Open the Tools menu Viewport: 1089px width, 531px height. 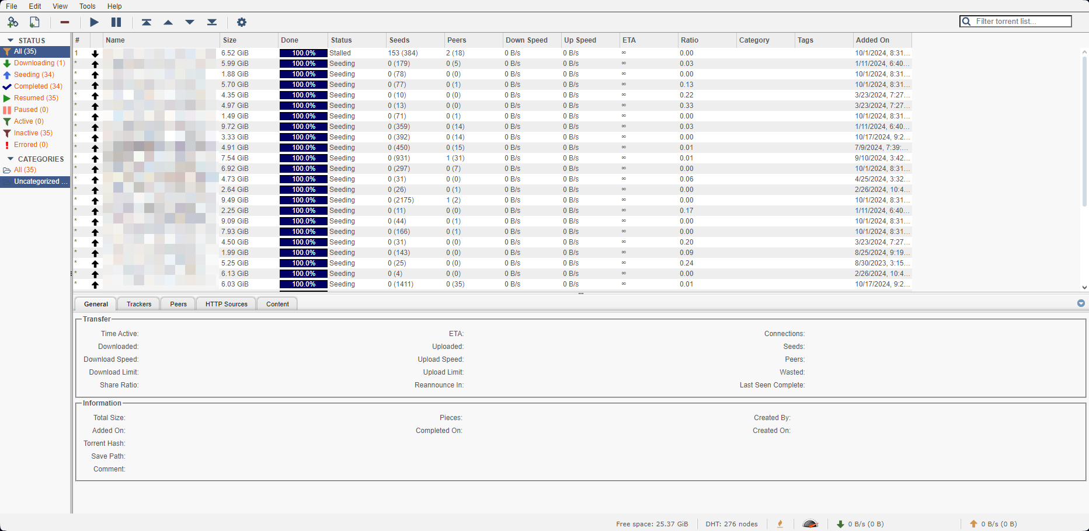coord(87,6)
